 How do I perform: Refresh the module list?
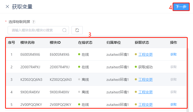coord(77,30)
